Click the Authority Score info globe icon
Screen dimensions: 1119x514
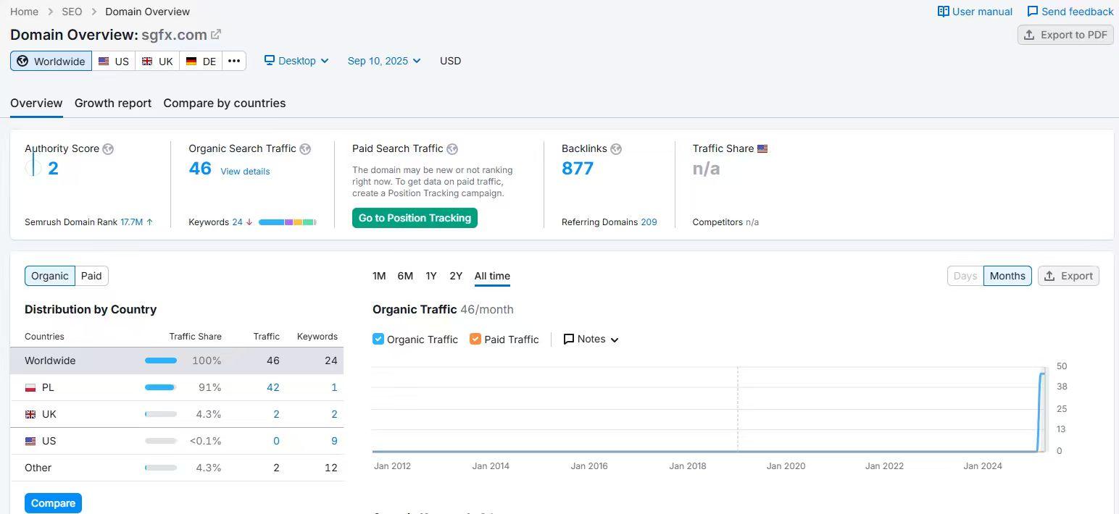(108, 149)
